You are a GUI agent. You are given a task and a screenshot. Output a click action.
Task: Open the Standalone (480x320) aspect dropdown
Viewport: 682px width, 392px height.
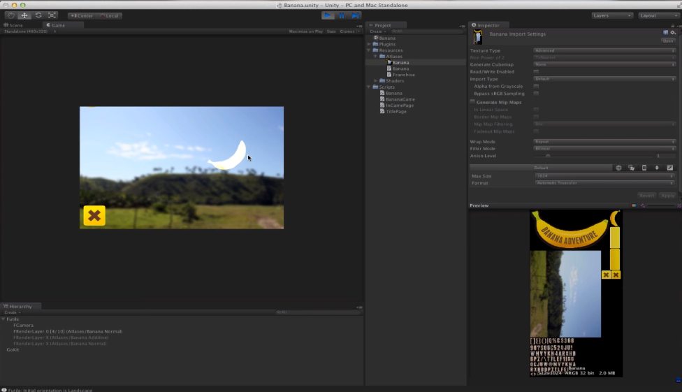pyautogui.click(x=29, y=31)
